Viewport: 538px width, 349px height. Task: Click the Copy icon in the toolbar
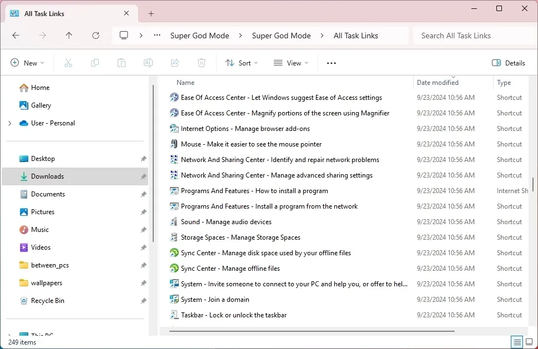click(x=94, y=63)
